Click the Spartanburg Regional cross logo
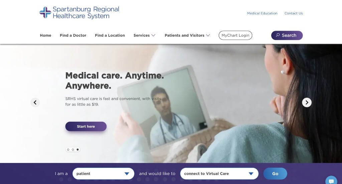Image resolution: width=342 pixels, height=184 pixels. (x=45, y=12)
